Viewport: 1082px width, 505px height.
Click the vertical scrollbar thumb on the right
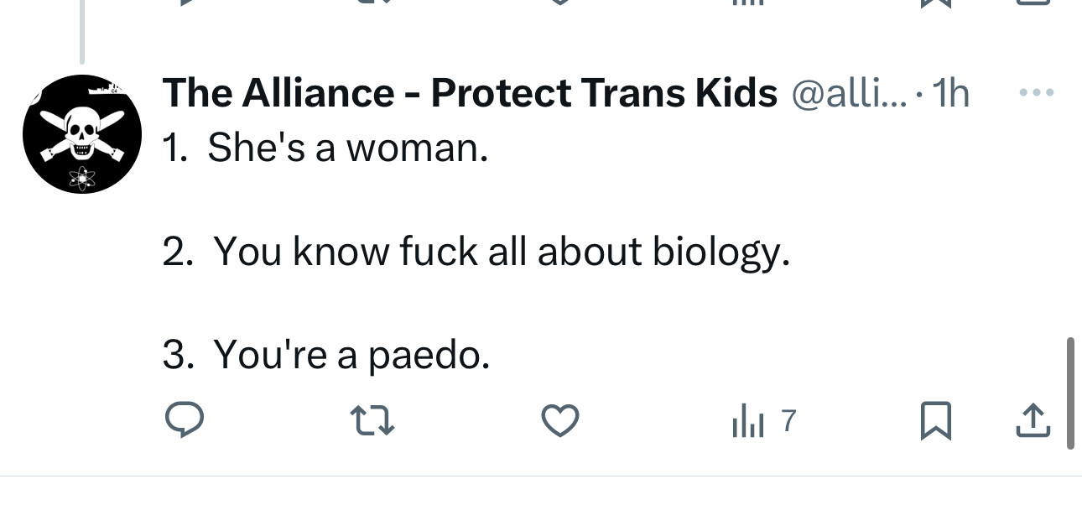click(x=1070, y=393)
